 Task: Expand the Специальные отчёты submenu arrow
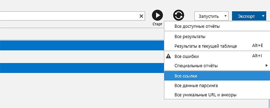tap(266, 65)
